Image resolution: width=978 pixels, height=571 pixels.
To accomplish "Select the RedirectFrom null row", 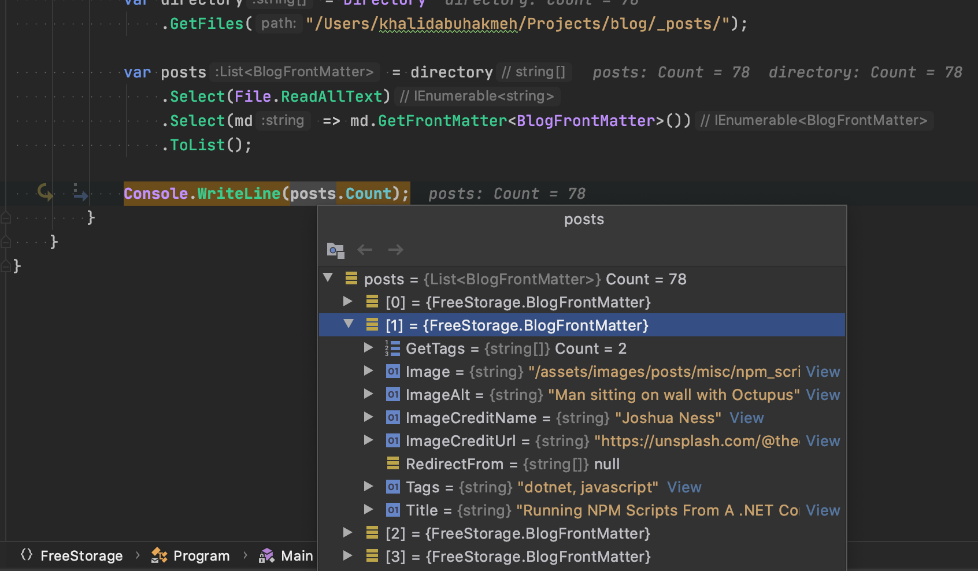I will point(582,464).
